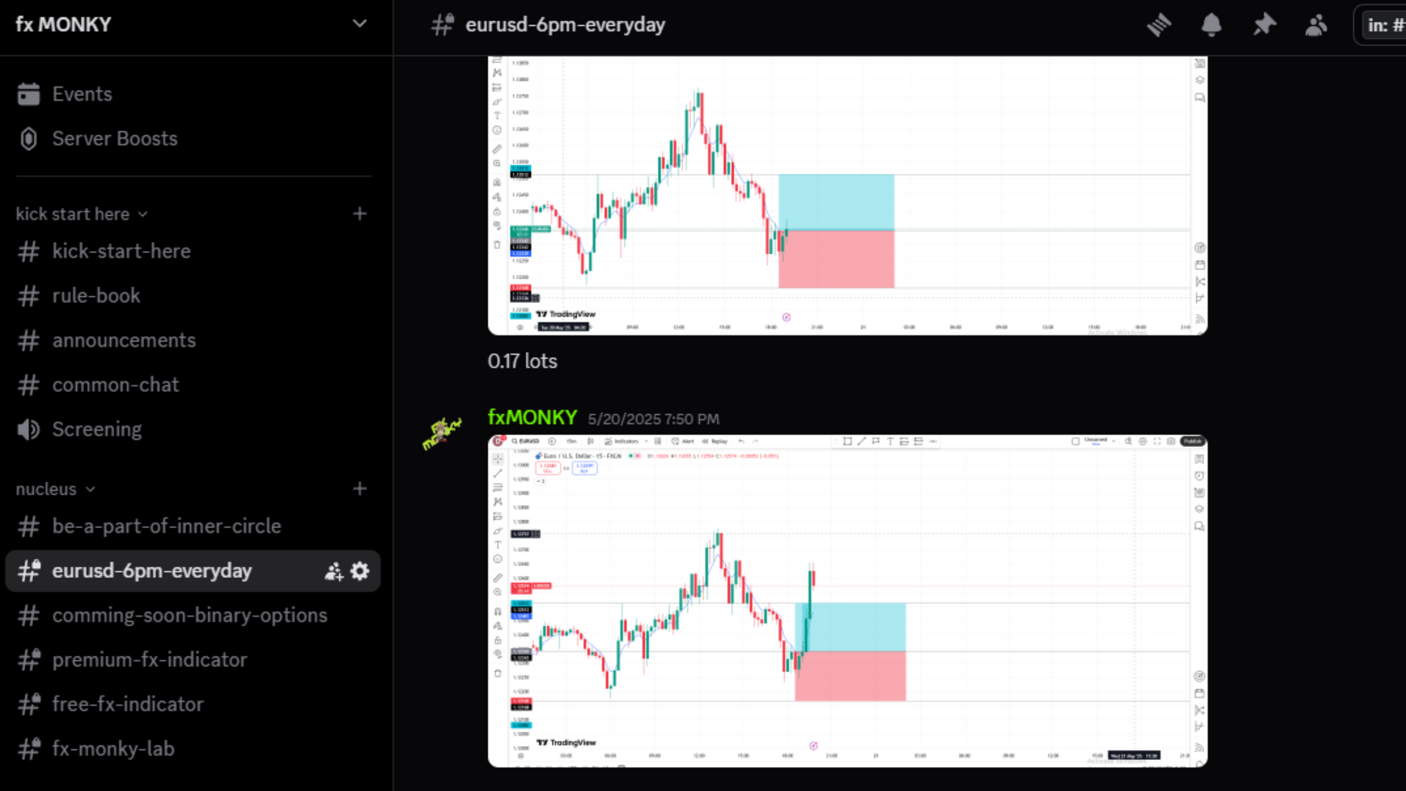Open the top TradingView chart image

[847, 195]
